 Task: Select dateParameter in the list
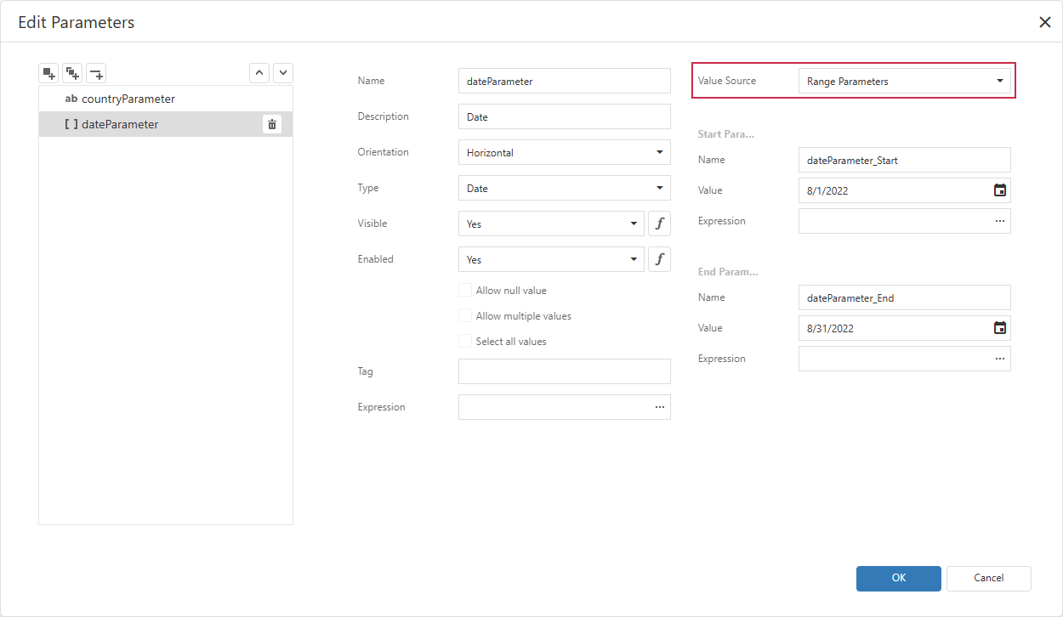pyautogui.click(x=166, y=124)
